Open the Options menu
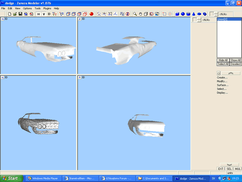Viewport: 242px width, 182px height. click(x=28, y=8)
